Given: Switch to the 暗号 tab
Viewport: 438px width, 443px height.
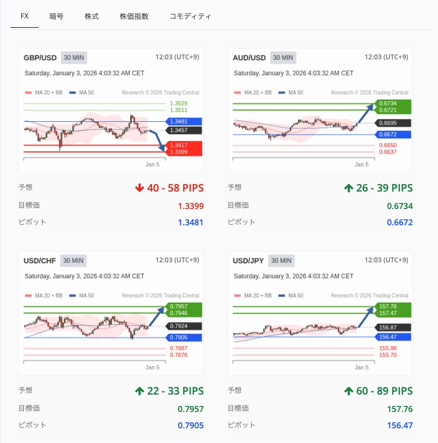Looking at the screenshot, I should pyautogui.click(x=57, y=16).
